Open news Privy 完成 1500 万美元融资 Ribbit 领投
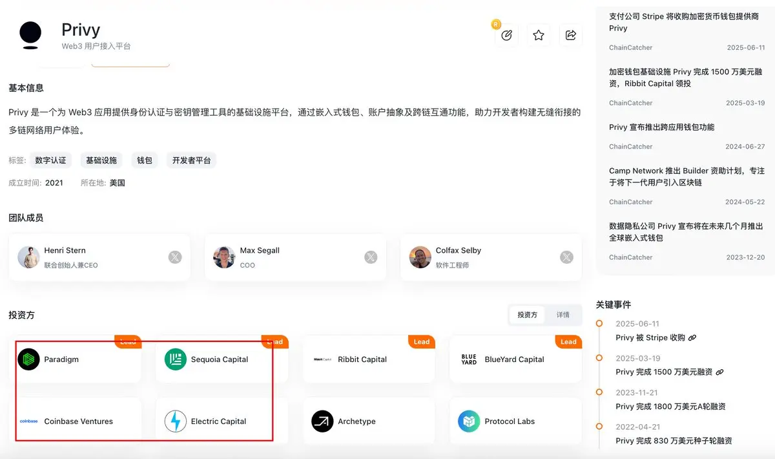The height and width of the screenshot is (459, 775). pyautogui.click(x=685, y=78)
